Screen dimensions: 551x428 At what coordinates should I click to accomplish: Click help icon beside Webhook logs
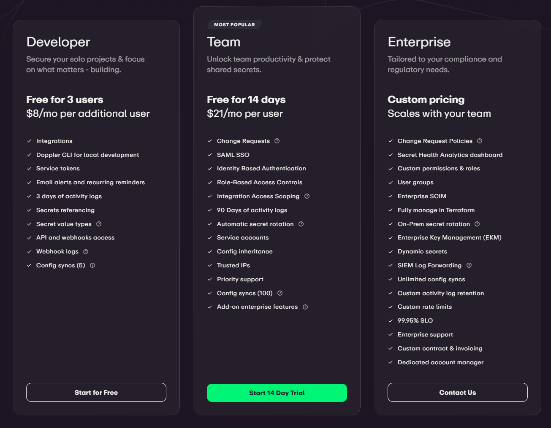pos(86,252)
